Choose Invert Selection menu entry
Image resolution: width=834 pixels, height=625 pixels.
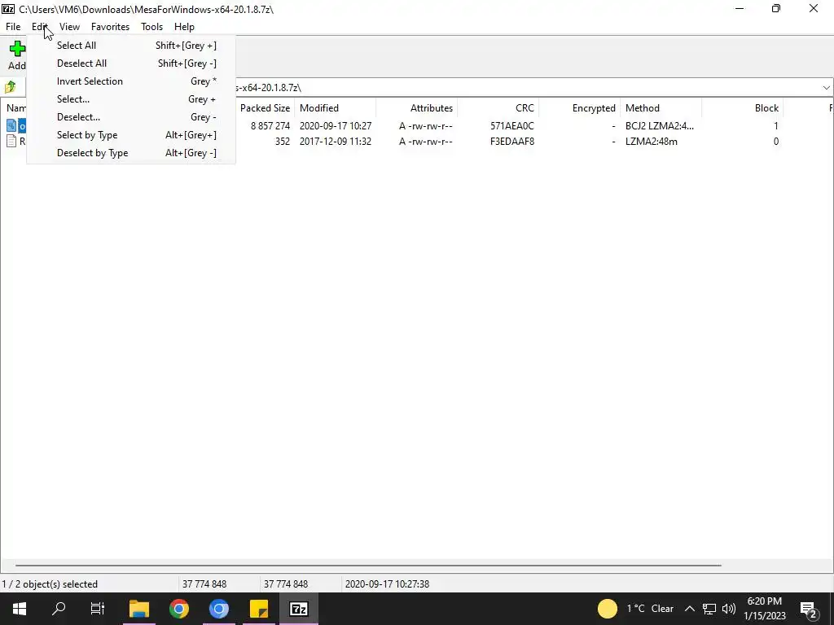131,81
